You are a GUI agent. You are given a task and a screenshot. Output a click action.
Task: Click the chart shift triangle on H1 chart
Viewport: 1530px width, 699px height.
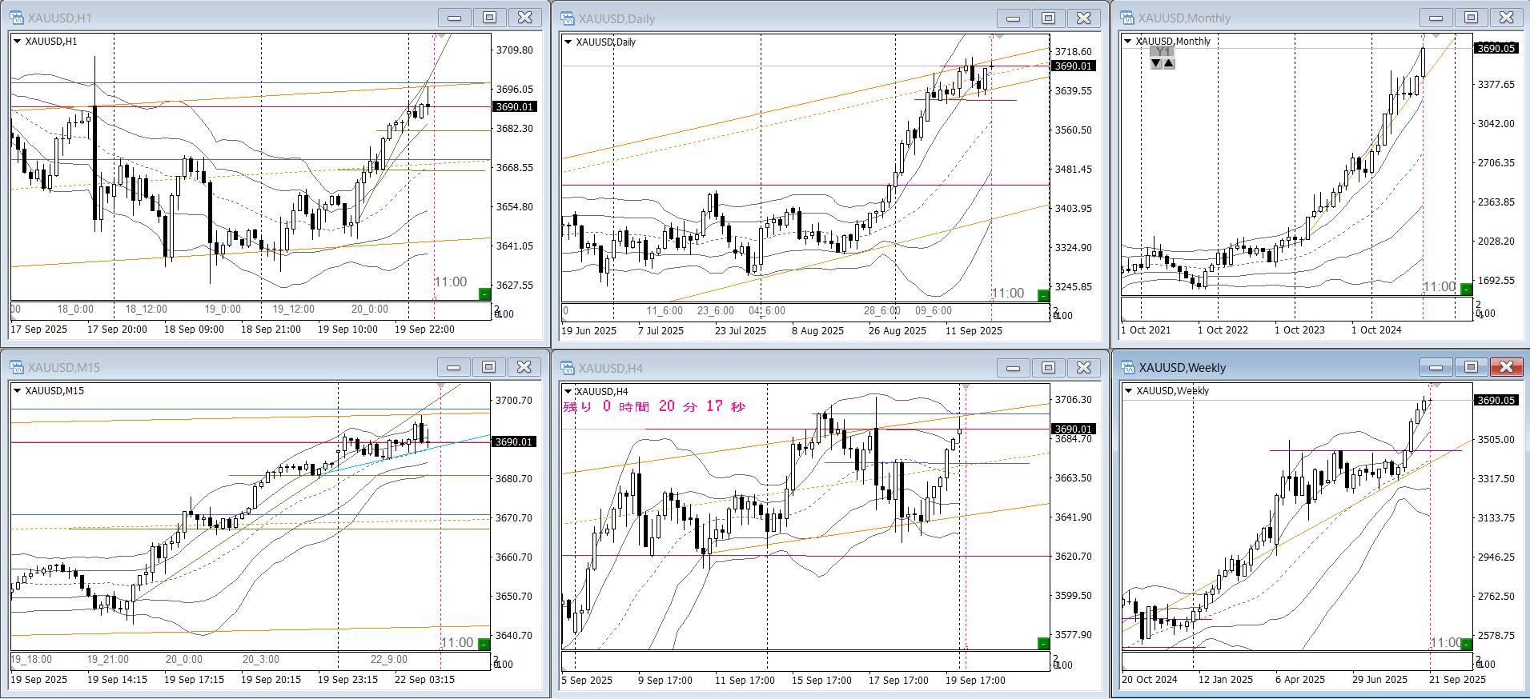pyautogui.click(x=440, y=36)
